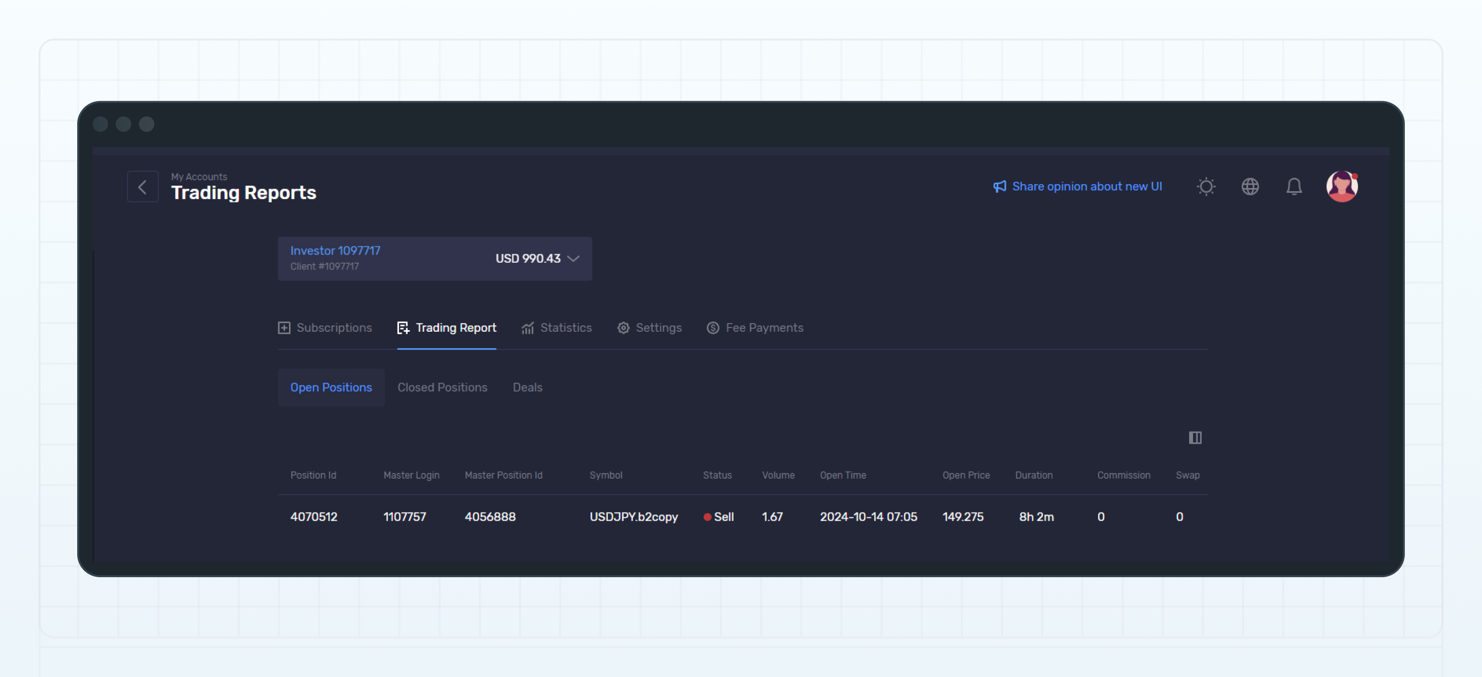
Task: Keep Open Positions filter active
Action: click(x=331, y=387)
